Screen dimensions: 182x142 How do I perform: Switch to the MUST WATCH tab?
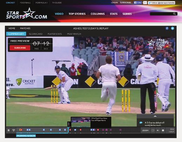pyautogui.click(x=74, y=34)
